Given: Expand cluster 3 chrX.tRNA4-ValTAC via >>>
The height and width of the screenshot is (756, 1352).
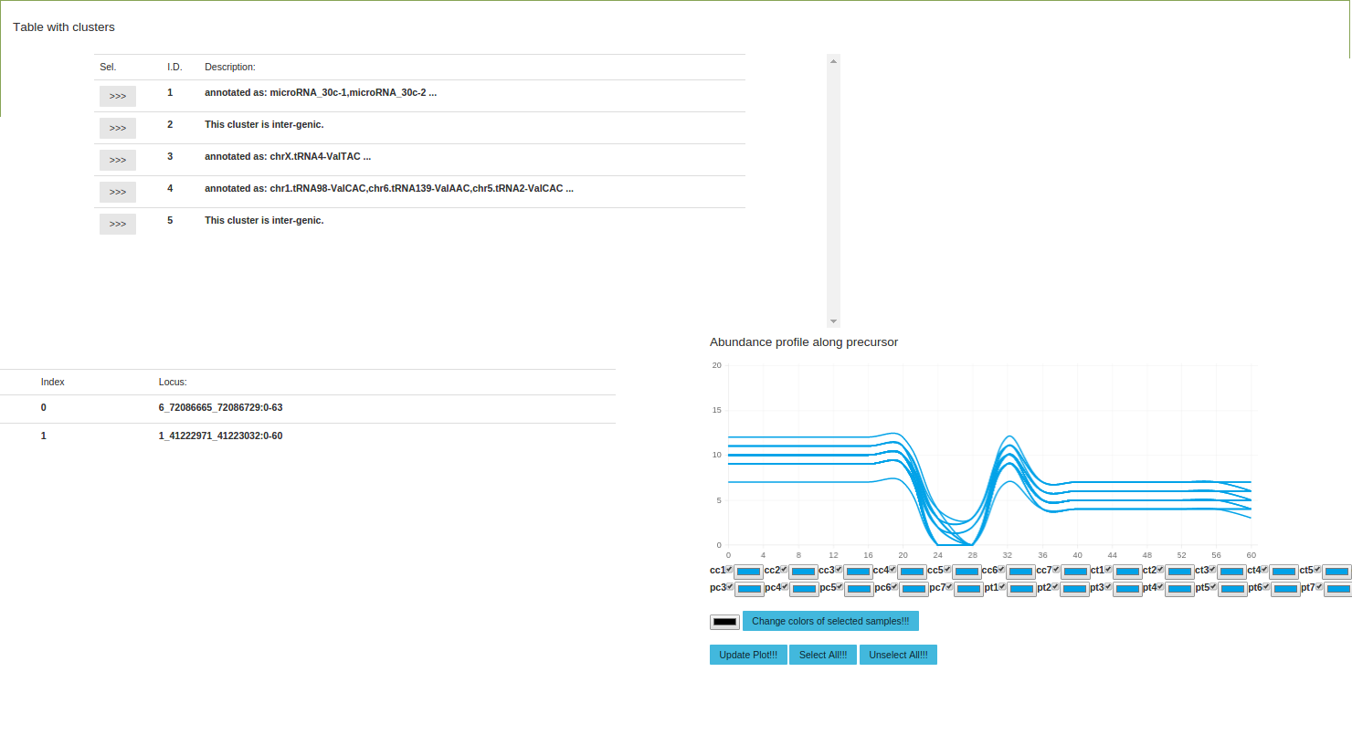Looking at the screenshot, I should [118, 160].
